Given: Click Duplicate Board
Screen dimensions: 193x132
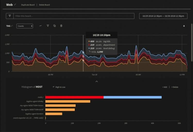Looking at the screenshot, I should click(x=27, y=5).
